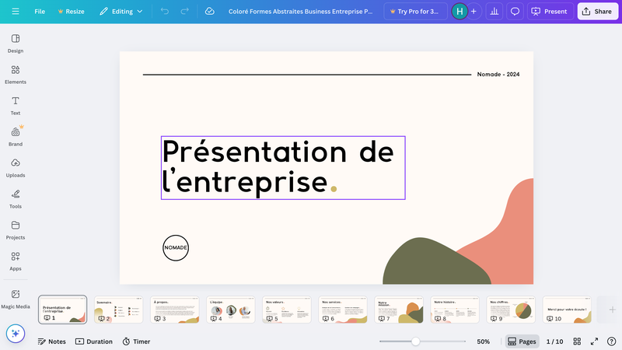This screenshot has height=350, width=622.
Task: Click the sparkle assistant button
Action: click(x=16, y=334)
